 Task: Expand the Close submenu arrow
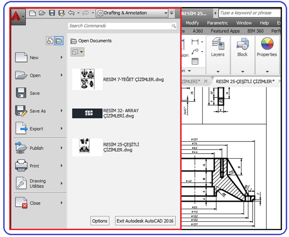coord(62,203)
